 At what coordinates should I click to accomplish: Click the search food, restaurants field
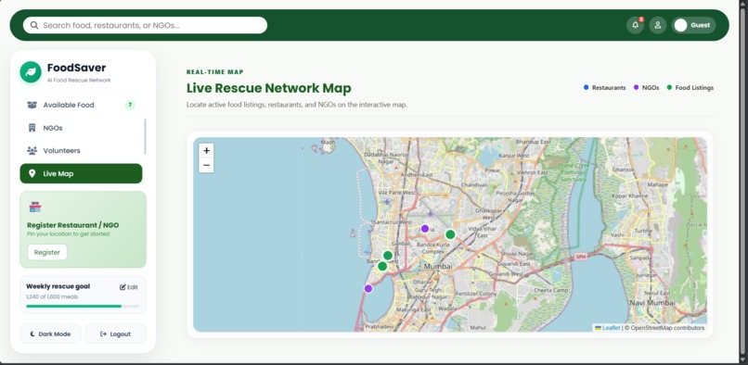(x=145, y=25)
